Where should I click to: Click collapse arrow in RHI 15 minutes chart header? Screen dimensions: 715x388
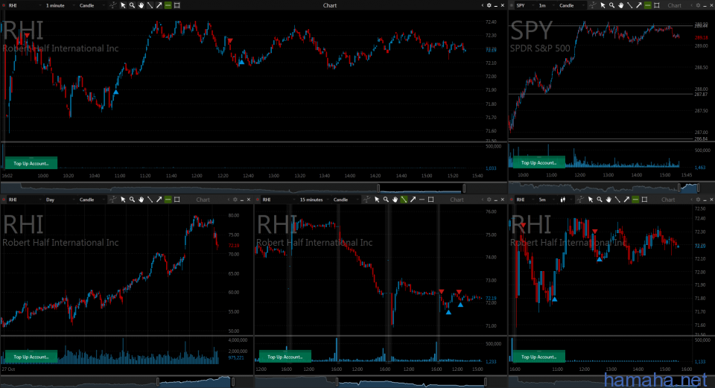pos(483,200)
